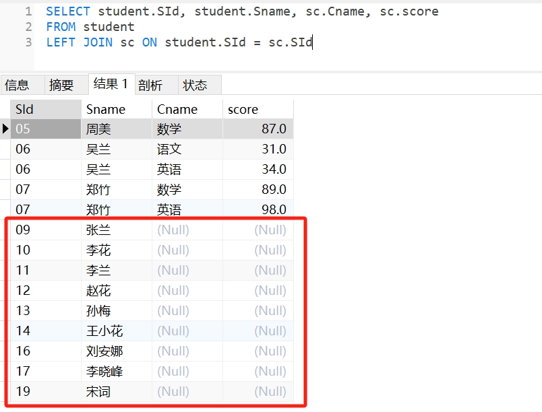The image size is (542, 412).
Task: Open the 摘要 tab
Action: (x=61, y=85)
